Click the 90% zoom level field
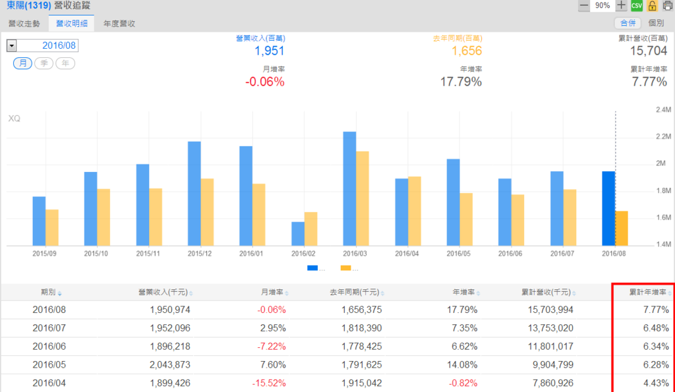The height and width of the screenshot is (392, 675). tap(602, 5)
